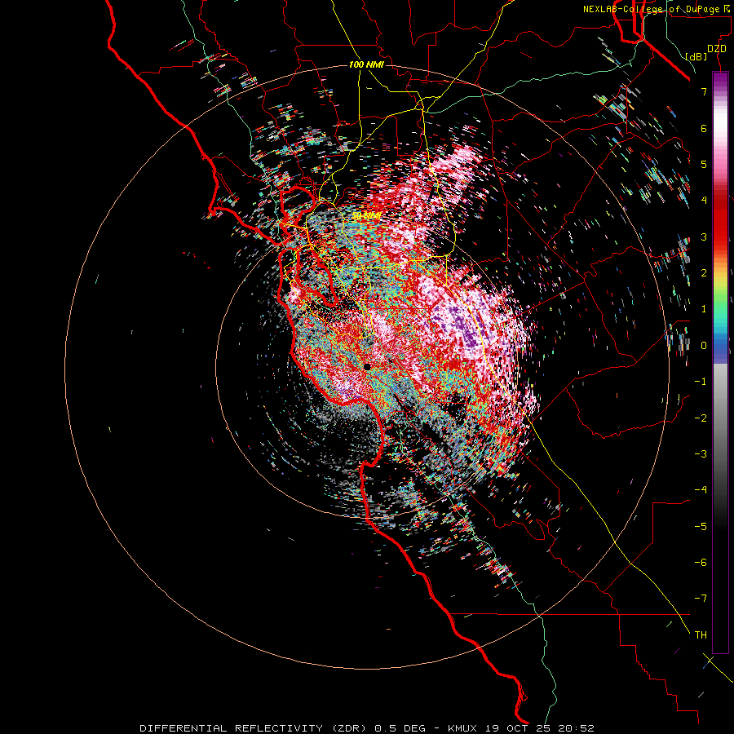Click the positive 3 tick label on scale
734x734 pixels.
tap(704, 237)
